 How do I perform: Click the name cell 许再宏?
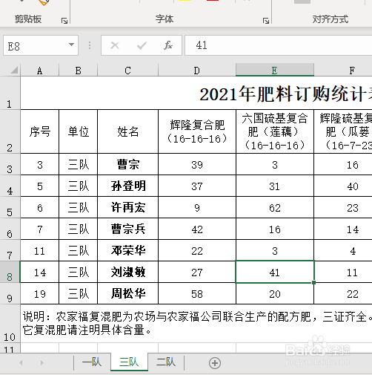click(127, 207)
